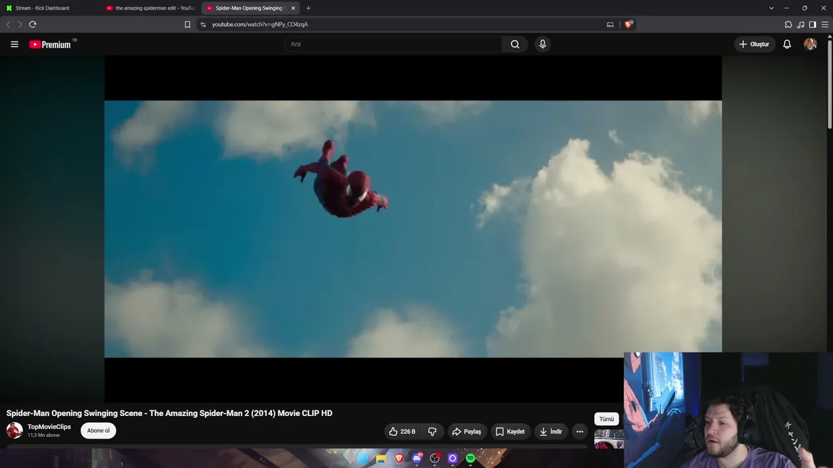Like the video with thumbs up

click(402, 432)
